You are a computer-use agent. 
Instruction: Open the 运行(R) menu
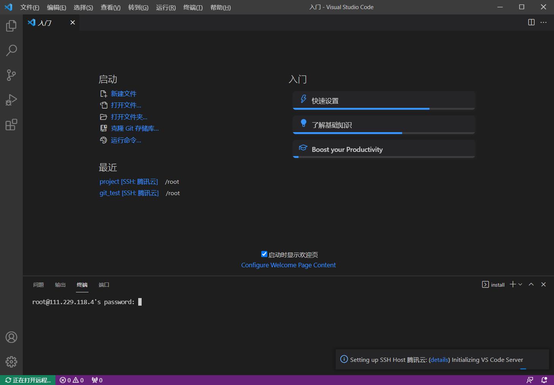(x=166, y=7)
